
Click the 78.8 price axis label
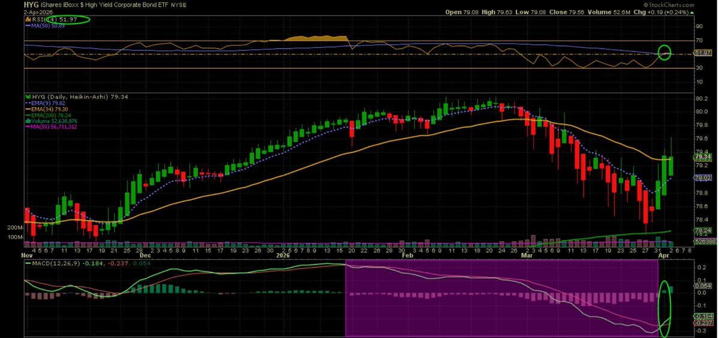point(702,193)
